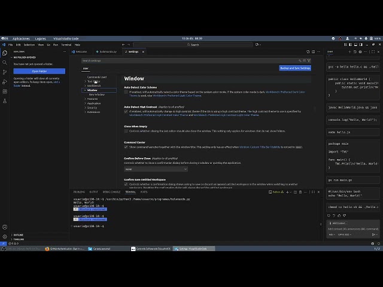
Task: Toggle secondary side bar layout icon
Action: (361, 45)
